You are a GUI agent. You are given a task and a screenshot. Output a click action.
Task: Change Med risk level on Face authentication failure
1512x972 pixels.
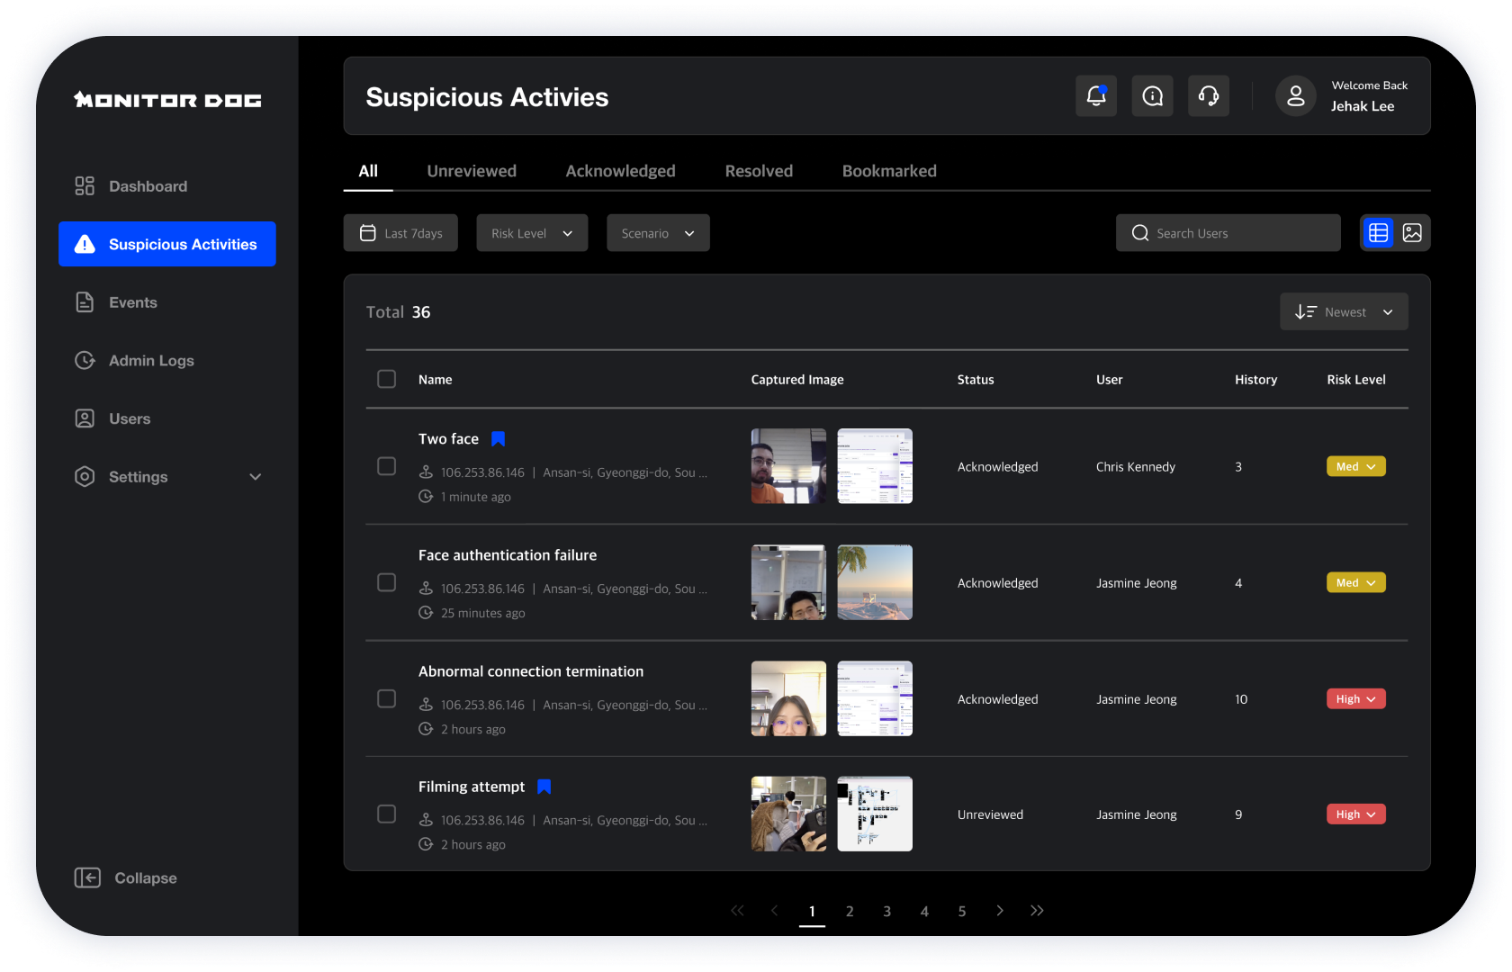pyautogui.click(x=1355, y=582)
